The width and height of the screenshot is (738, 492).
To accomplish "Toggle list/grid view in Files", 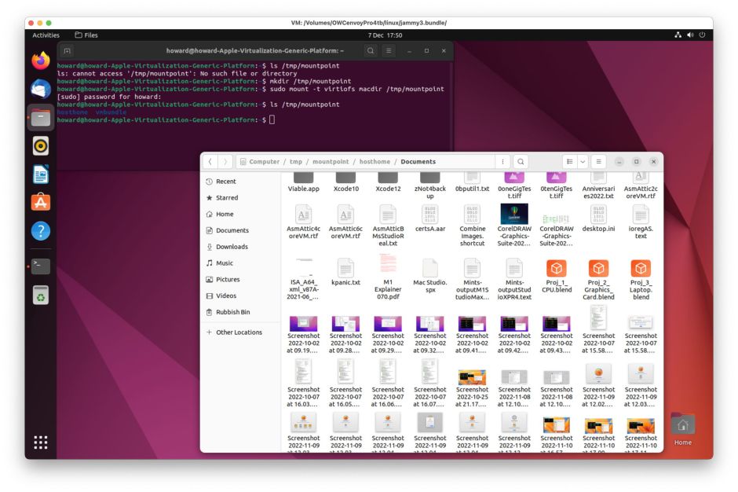I will (x=568, y=162).
